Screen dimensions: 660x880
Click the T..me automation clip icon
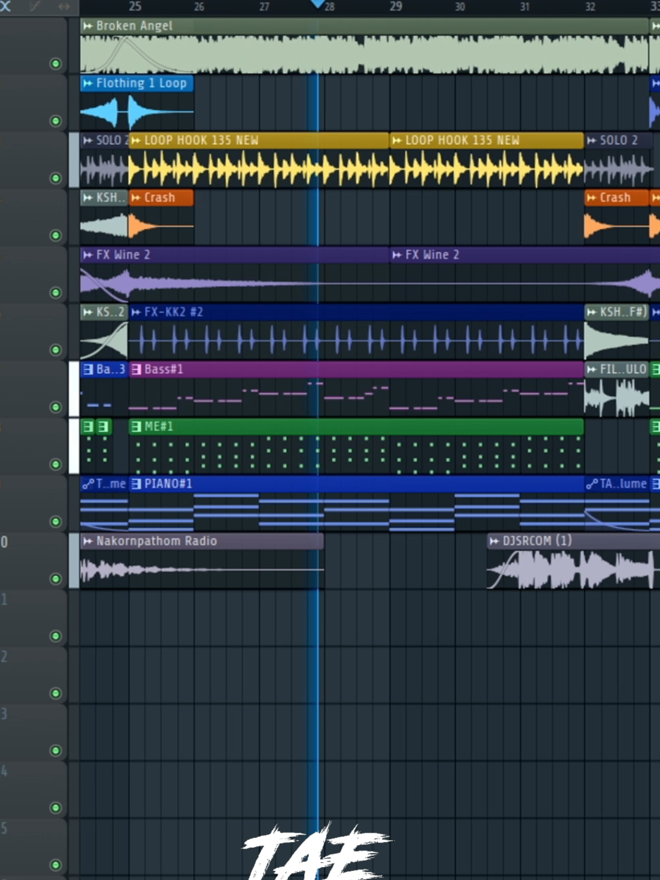click(x=88, y=484)
